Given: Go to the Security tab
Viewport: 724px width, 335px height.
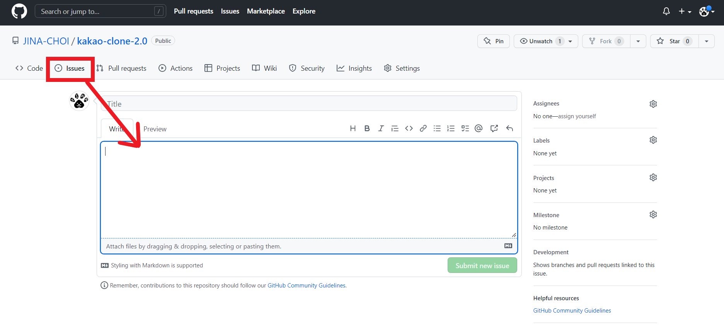Looking at the screenshot, I should pos(307,68).
